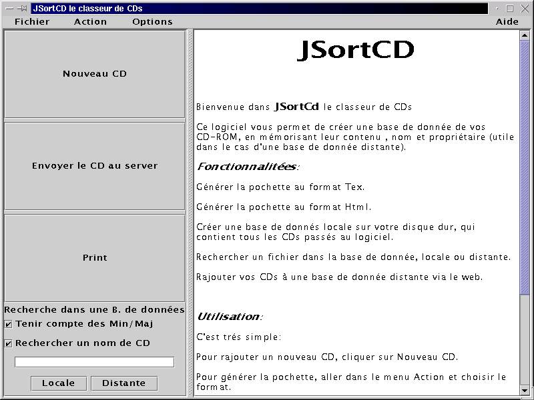Screen dimensions: 534x400
Task: Search the Locale database
Action: click(x=58, y=383)
